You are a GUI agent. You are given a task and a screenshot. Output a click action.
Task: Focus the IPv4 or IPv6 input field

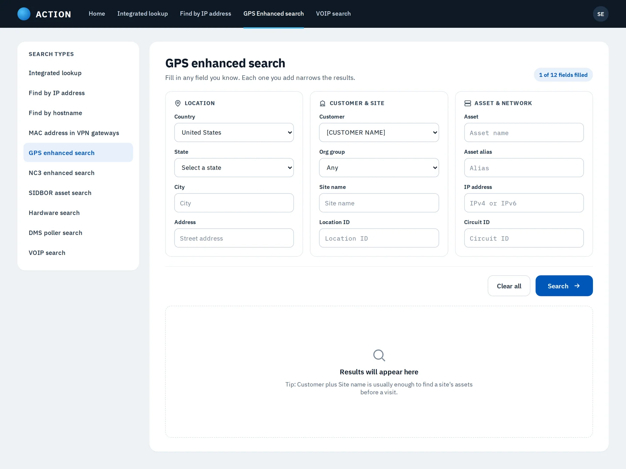pos(524,203)
